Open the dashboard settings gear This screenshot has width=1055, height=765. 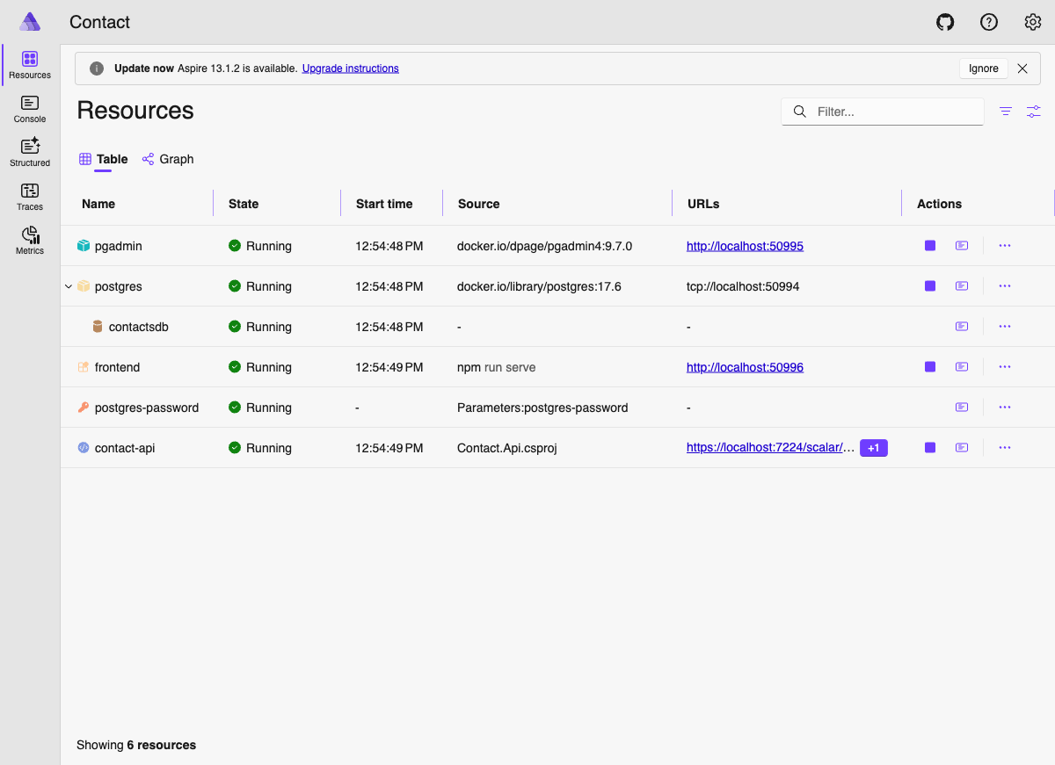pos(1033,21)
